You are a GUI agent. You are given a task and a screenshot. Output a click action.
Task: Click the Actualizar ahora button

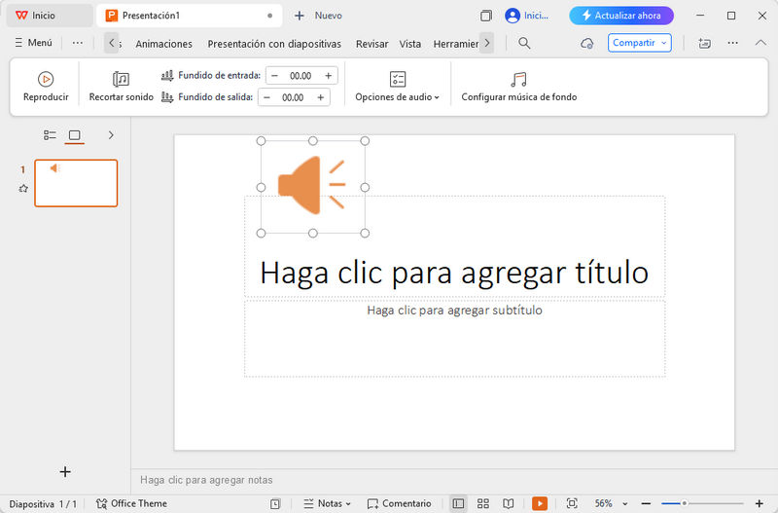pyautogui.click(x=621, y=16)
